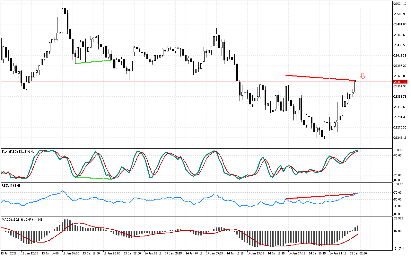This screenshot has height=257, width=411.
Task: Click the Stoch(5,3,3) indicator label
Action: click(18, 151)
